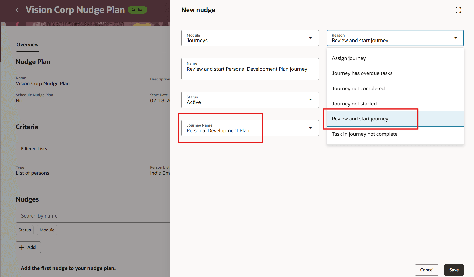Select the Review and start journey option
The image size is (474, 277).
pyautogui.click(x=360, y=119)
